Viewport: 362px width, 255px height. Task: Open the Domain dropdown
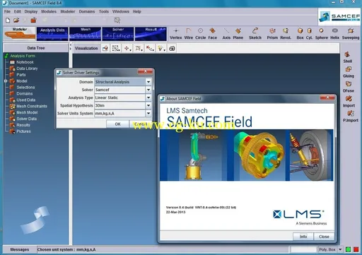[x=148, y=82]
